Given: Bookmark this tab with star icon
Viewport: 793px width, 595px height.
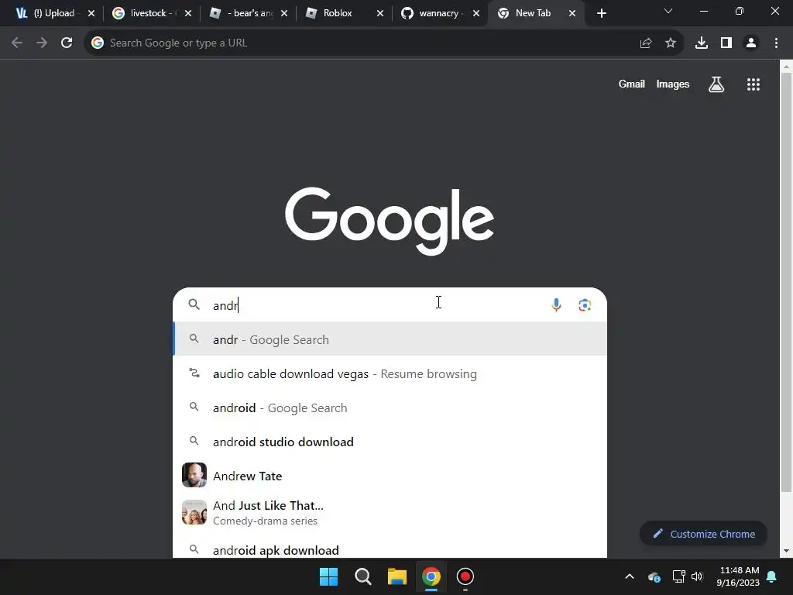Looking at the screenshot, I should pos(671,43).
